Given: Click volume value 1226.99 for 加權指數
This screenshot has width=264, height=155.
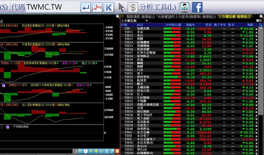Looking at the screenshot, I should [x=205, y=29].
